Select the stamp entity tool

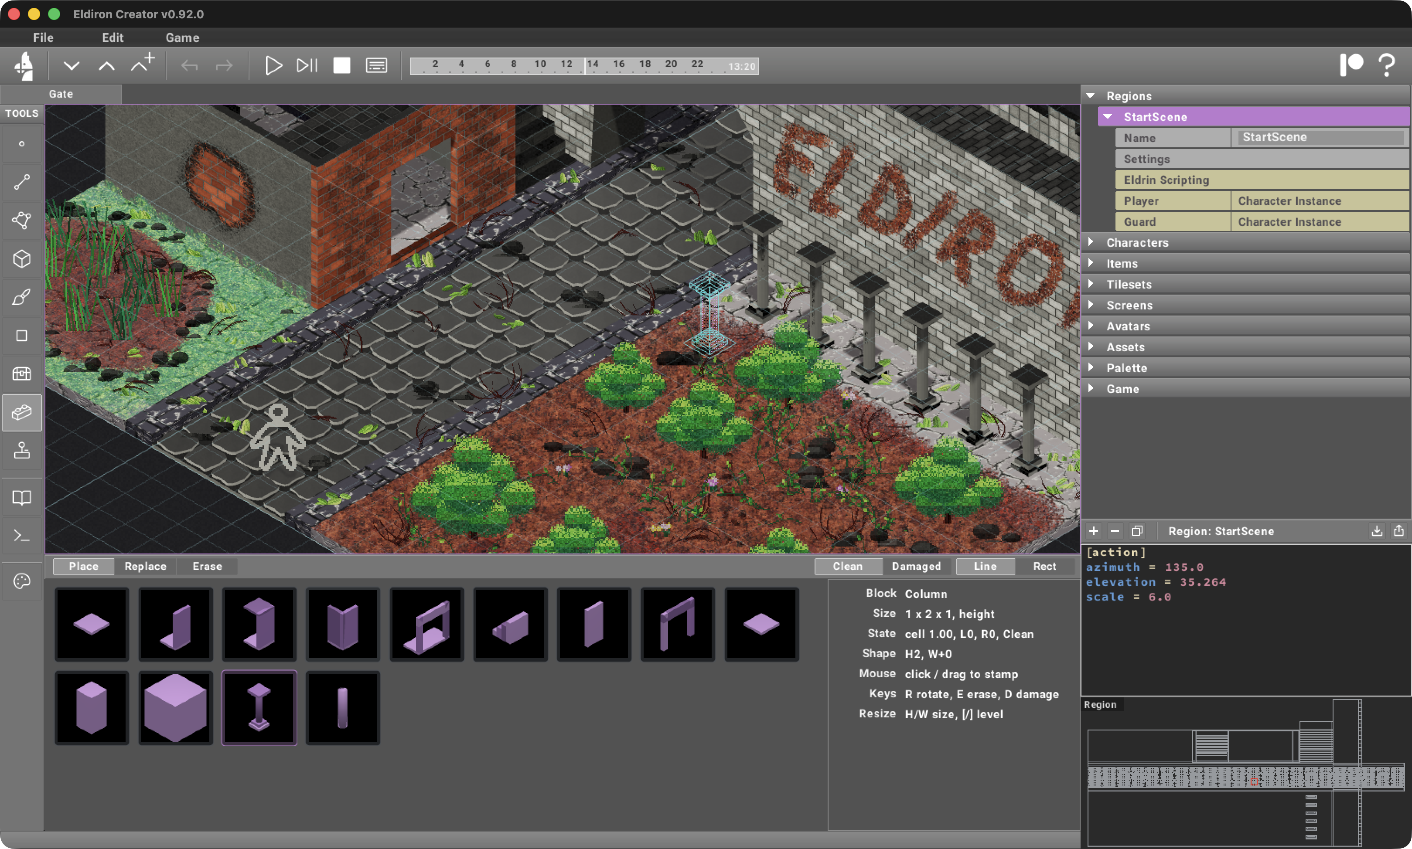coord(22,451)
